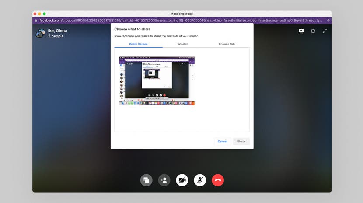The image size is (363, 203).
Task: Click the lock icon in the address bar
Action: tap(36, 20)
